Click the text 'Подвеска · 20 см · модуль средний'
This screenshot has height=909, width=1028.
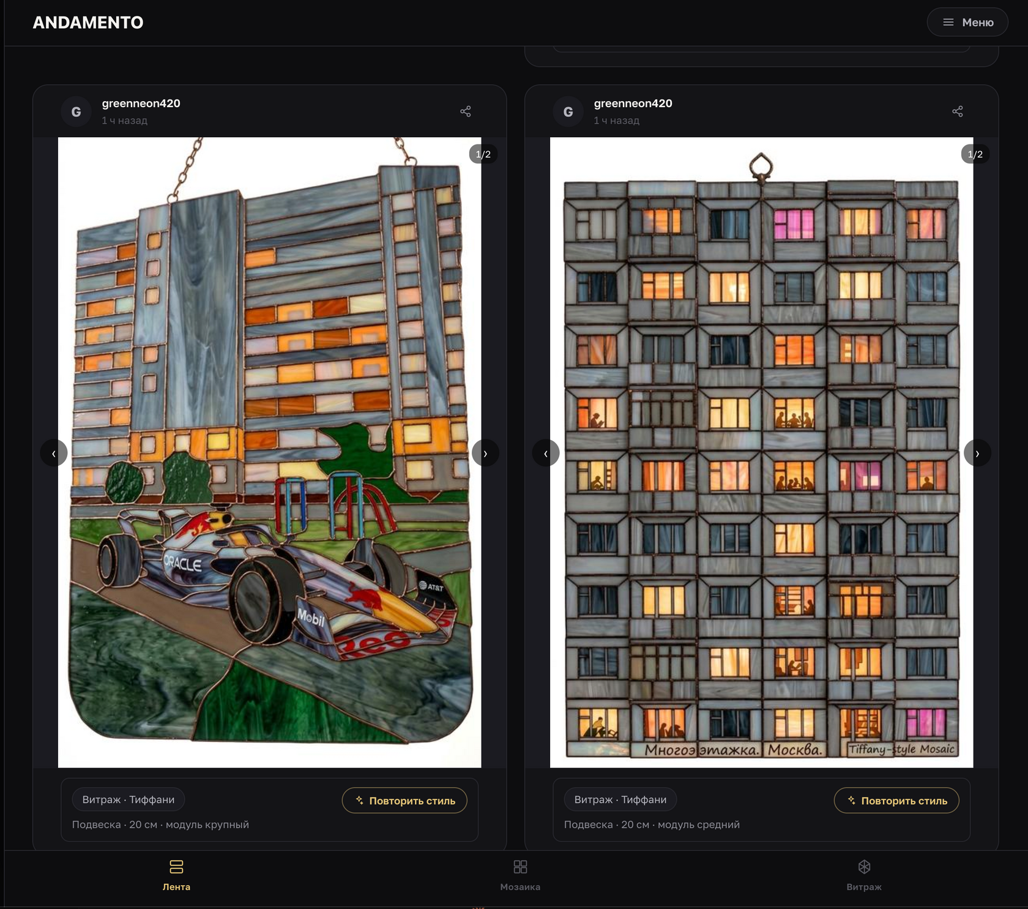point(652,825)
